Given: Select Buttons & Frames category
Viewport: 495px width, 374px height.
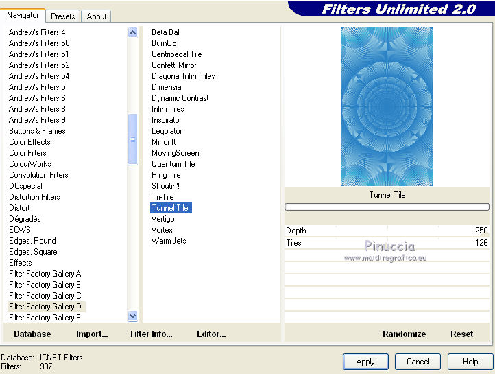Looking at the screenshot, I should (x=37, y=131).
